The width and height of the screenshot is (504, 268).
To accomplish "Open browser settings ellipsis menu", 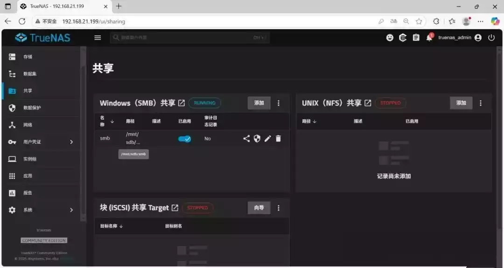I will (x=481, y=21).
